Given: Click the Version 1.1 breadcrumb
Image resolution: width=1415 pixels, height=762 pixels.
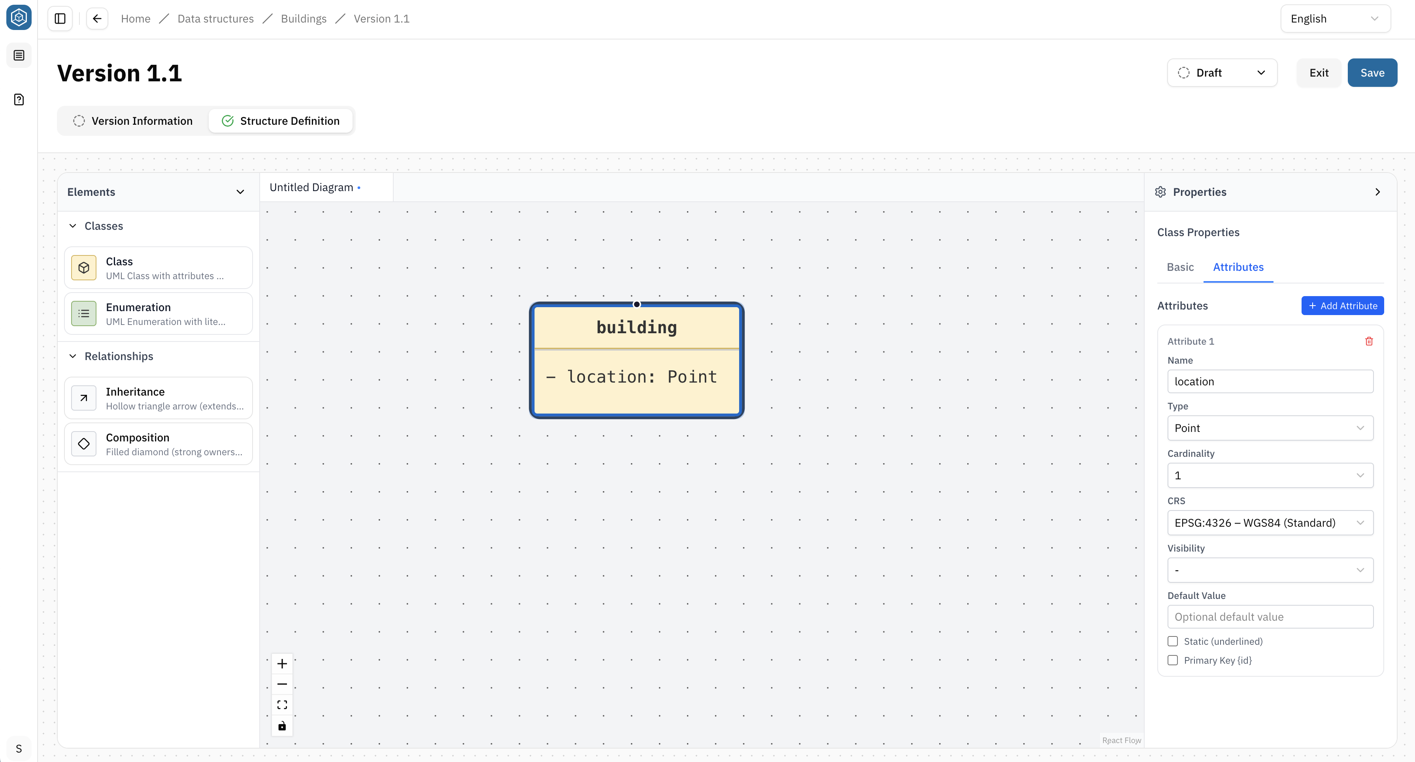Looking at the screenshot, I should 381,19.
